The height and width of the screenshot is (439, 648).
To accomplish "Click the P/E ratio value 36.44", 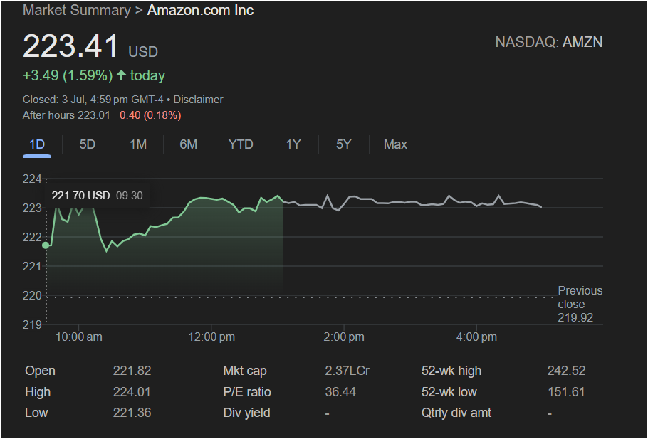I will pyautogui.click(x=340, y=392).
